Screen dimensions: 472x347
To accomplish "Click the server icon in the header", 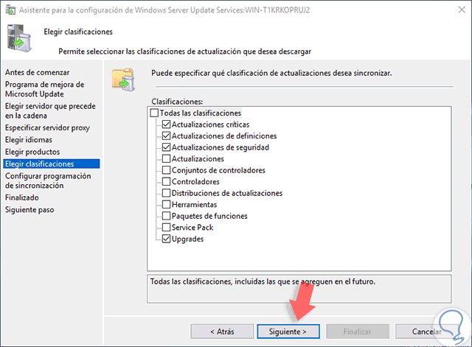I will click(x=19, y=38).
